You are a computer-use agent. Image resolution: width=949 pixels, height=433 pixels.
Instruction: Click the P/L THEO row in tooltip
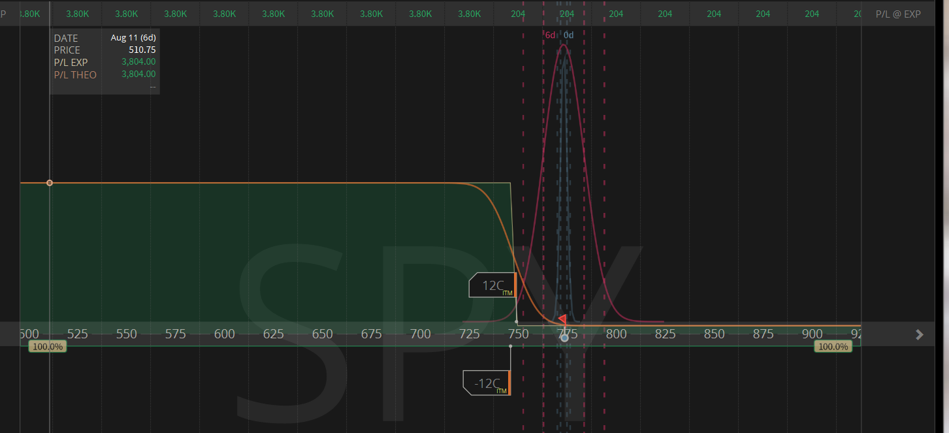105,74
